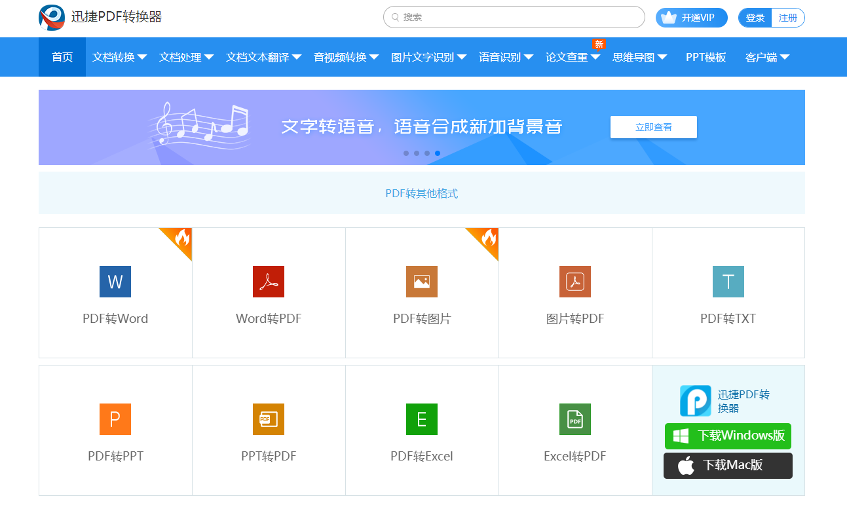Click the PDF转PPT label text
Screen dimensions: 847x507
[115, 457]
